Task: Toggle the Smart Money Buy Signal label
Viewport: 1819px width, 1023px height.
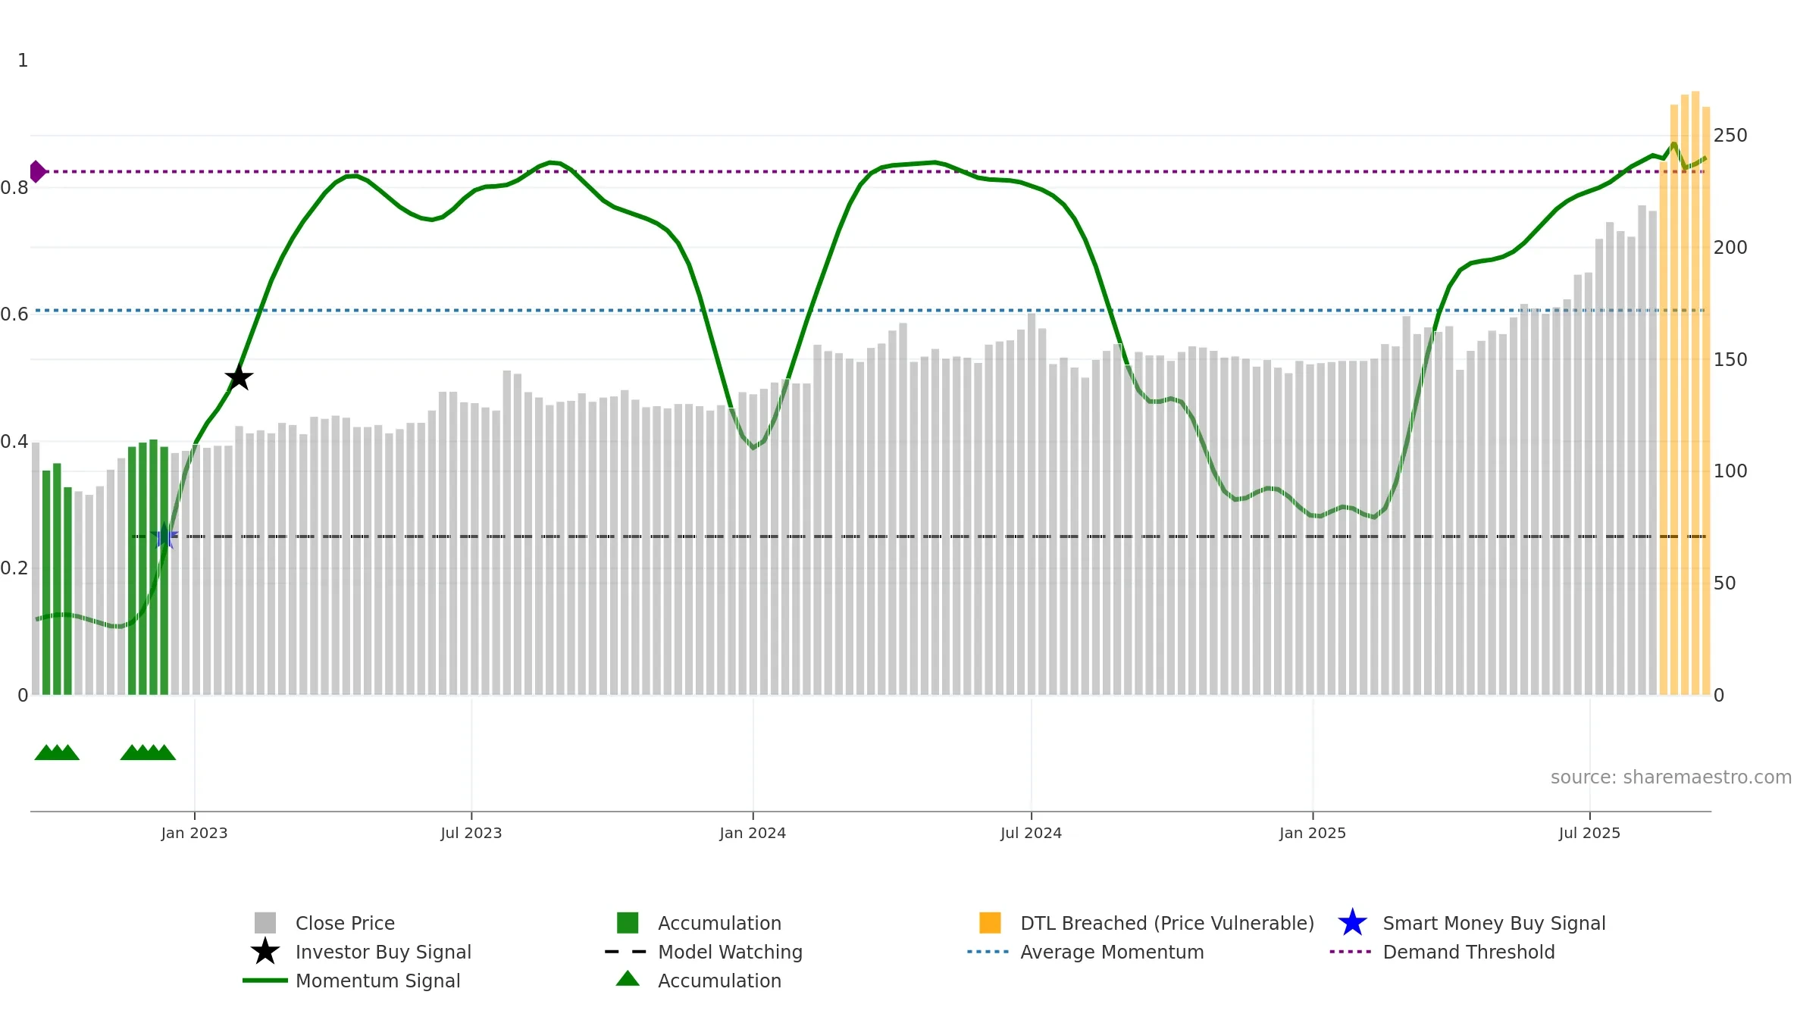Action: (1495, 923)
